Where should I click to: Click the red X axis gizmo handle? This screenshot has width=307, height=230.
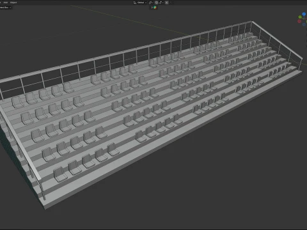point(299,21)
